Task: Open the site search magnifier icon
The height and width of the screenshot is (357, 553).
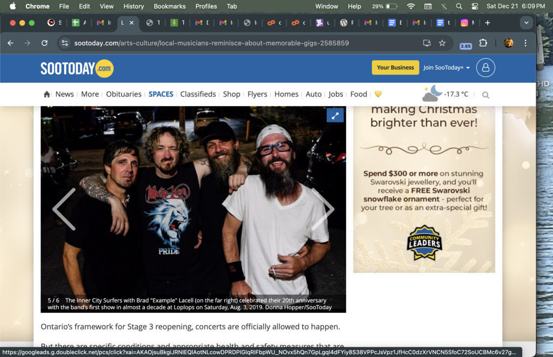Action: [x=485, y=95]
